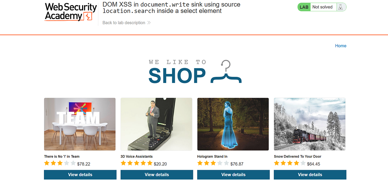388x185 pixels.
Task: Open the snowy steam train product image
Action: (x=310, y=124)
